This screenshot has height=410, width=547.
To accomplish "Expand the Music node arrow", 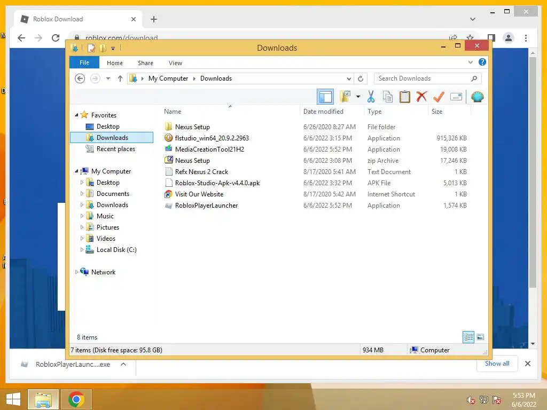I will (x=82, y=216).
